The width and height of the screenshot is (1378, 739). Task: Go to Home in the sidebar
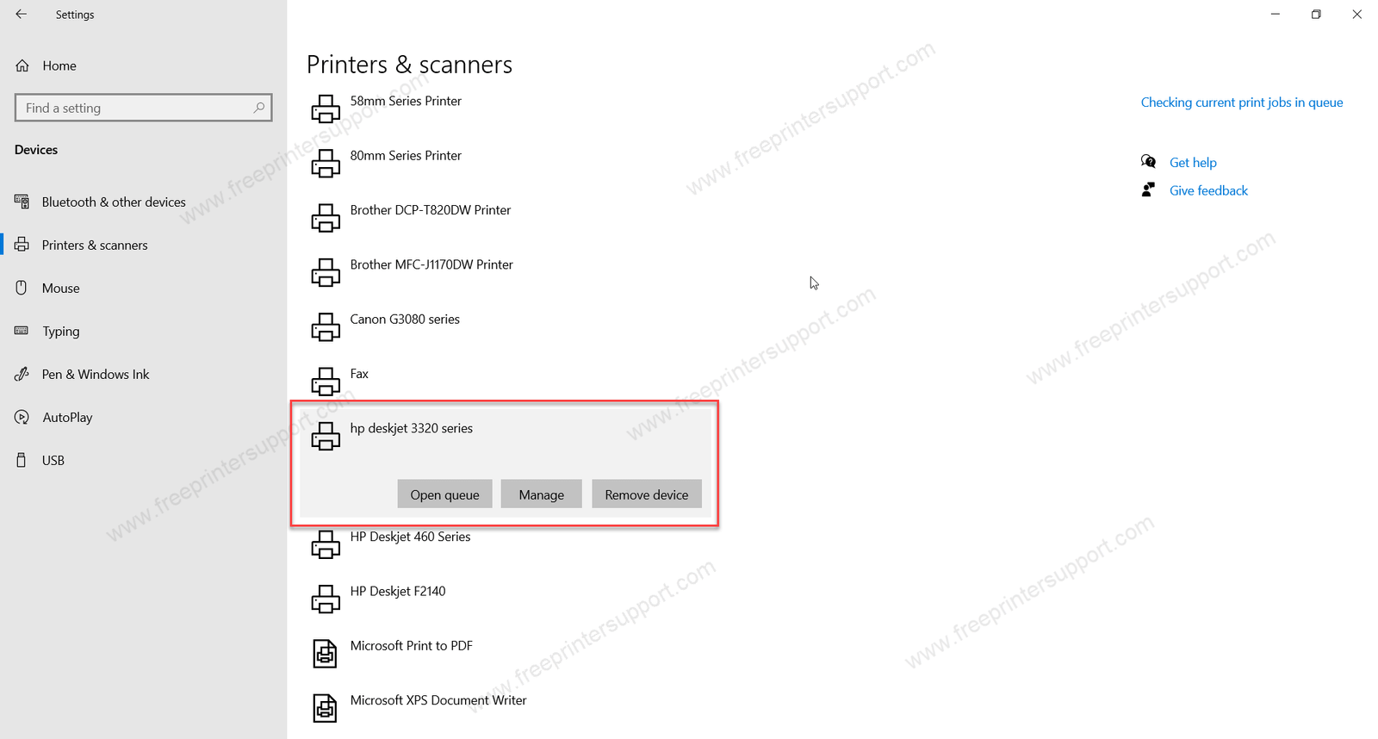(x=59, y=65)
